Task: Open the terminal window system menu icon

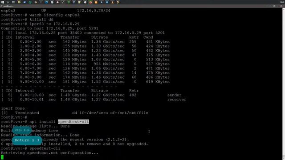Action: [x=1, y=6]
